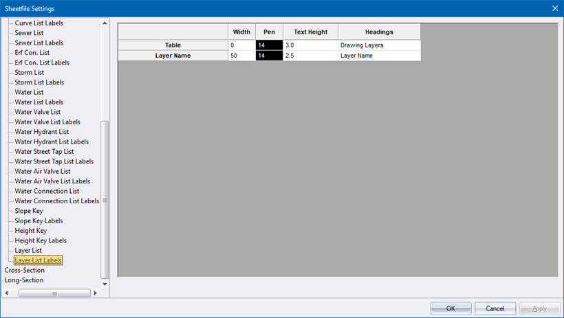Click the Headings column header
This screenshot has width=564, height=318.
tap(378, 32)
